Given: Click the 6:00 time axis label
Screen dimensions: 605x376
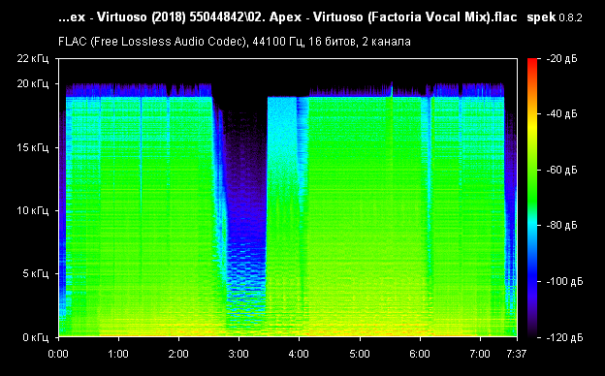Looking at the screenshot, I should [x=420, y=354].
